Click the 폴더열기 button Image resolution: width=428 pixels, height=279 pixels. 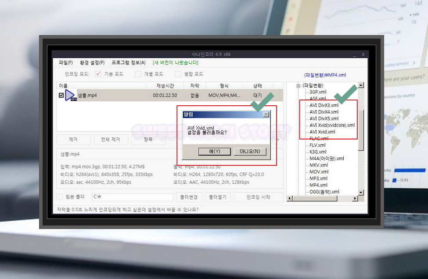point(218,197)
